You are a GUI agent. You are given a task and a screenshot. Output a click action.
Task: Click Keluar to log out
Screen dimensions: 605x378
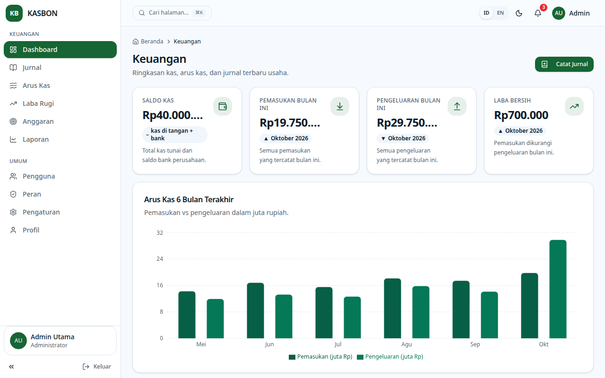[x=97, y=367]
